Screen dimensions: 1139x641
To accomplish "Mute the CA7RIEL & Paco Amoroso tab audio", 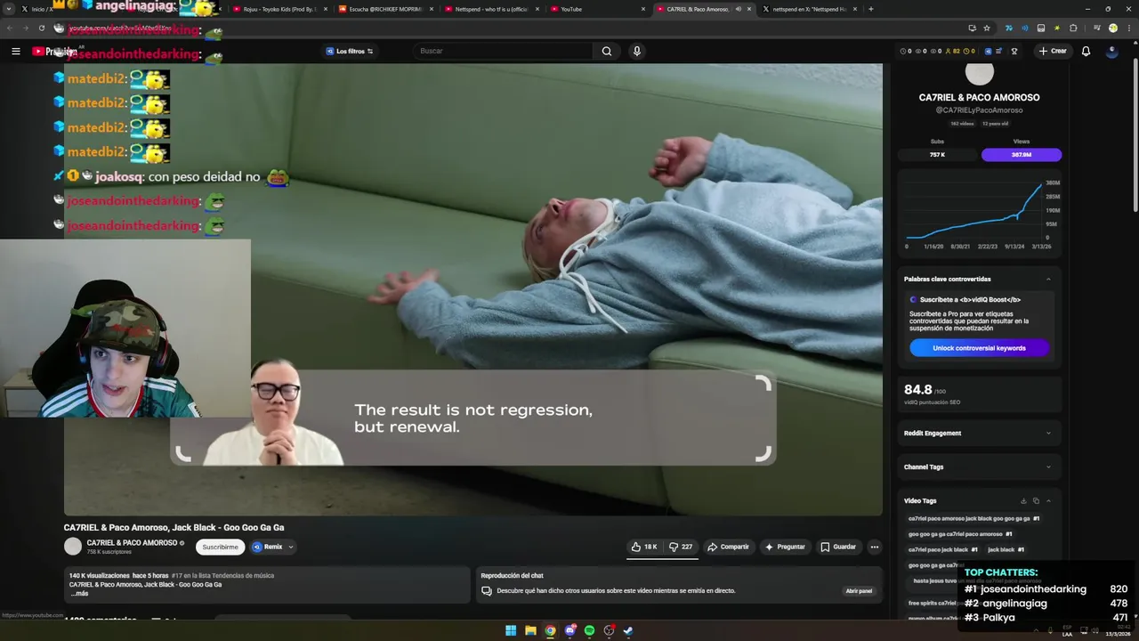I will 739,9.
